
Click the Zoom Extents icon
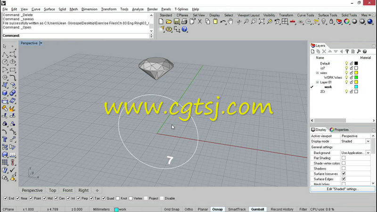pyautogui.click(x=262, y=22)
